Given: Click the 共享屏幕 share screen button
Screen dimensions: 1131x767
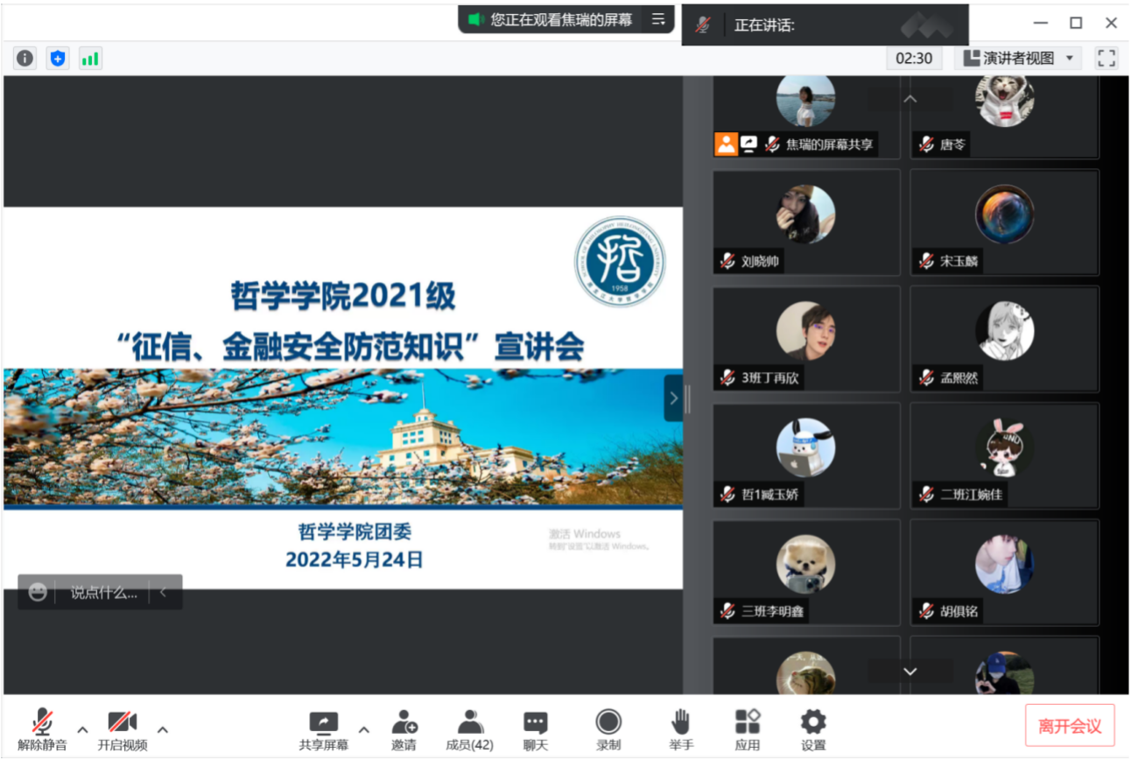Looking at the screenshot, I should (323, 730).
